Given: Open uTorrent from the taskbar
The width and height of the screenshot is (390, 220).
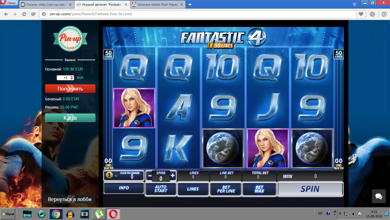Looking at the screenshot, I should [99, 214].
